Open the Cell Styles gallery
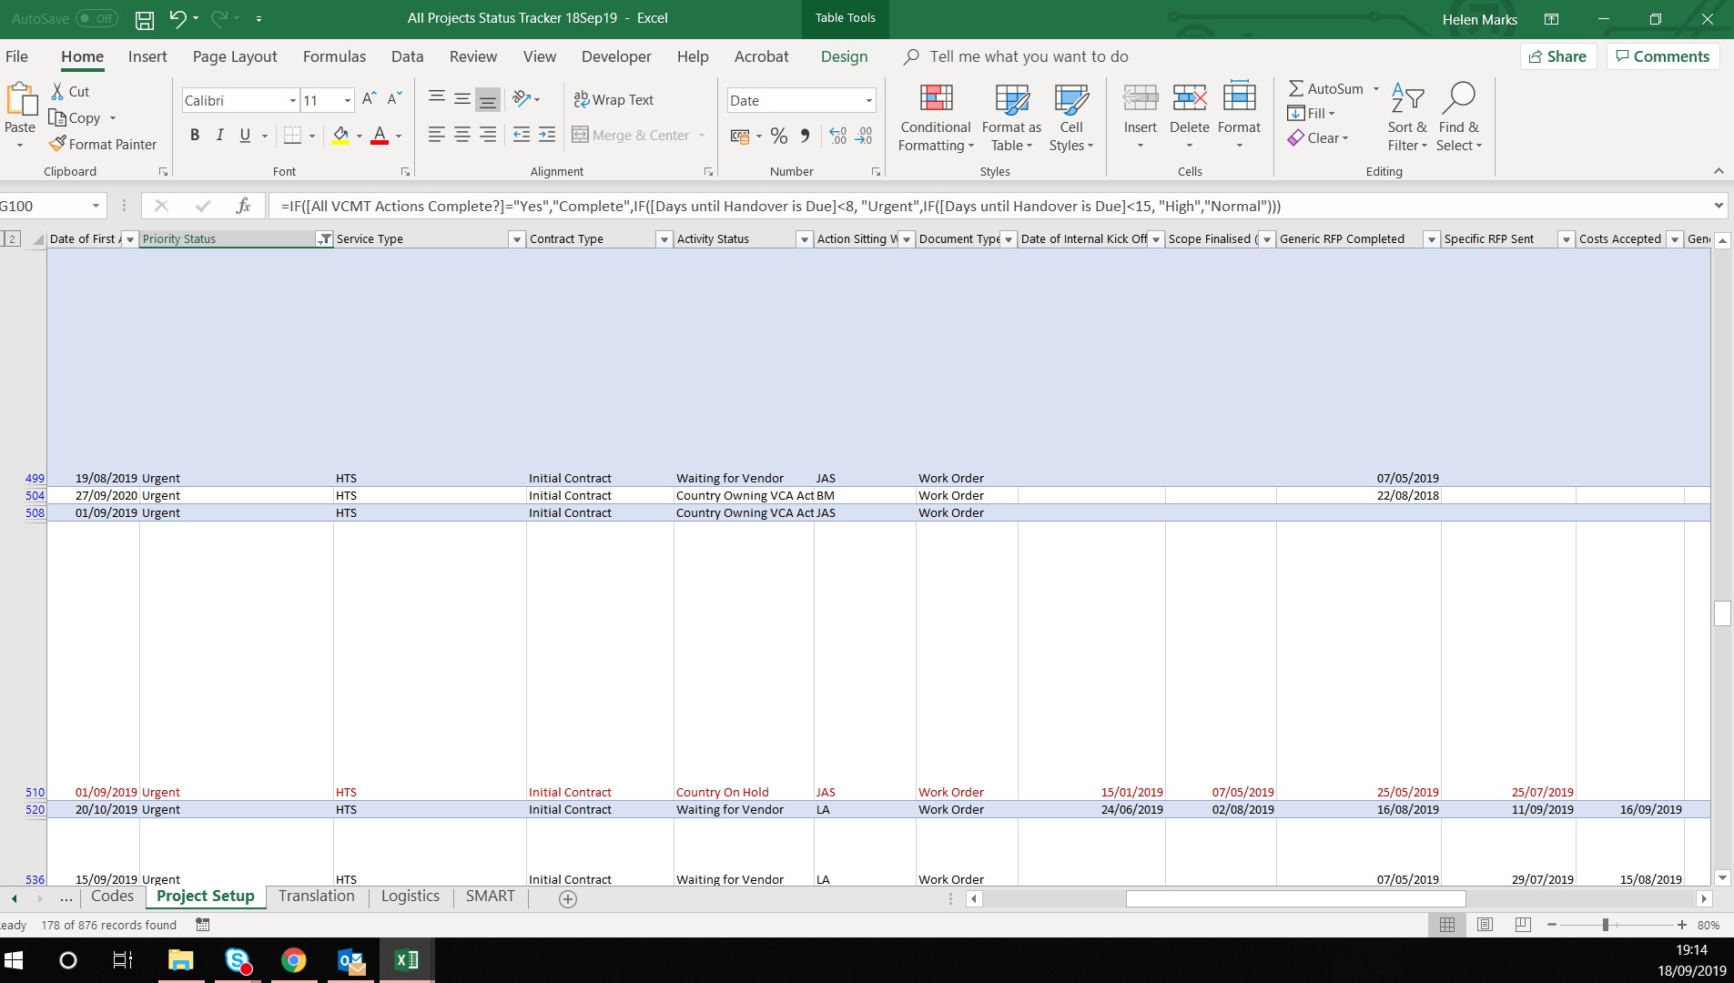1734x983 pixels. [x=1071, y=118]
